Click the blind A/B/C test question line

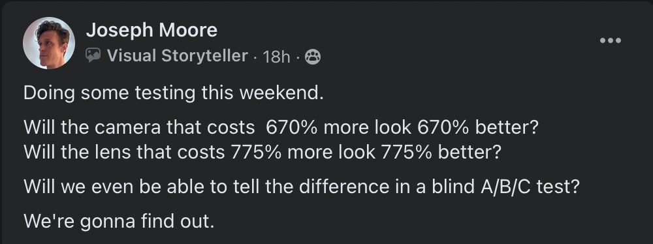(x=302, y=187)
